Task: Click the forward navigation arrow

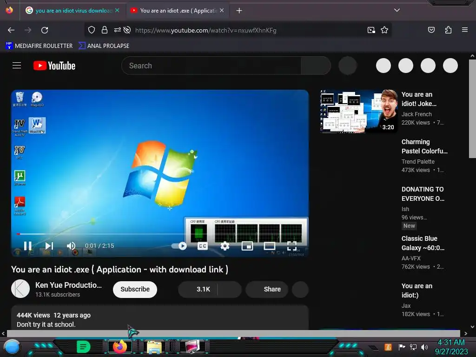Action: pyautogui.click(x=28, y=30)
